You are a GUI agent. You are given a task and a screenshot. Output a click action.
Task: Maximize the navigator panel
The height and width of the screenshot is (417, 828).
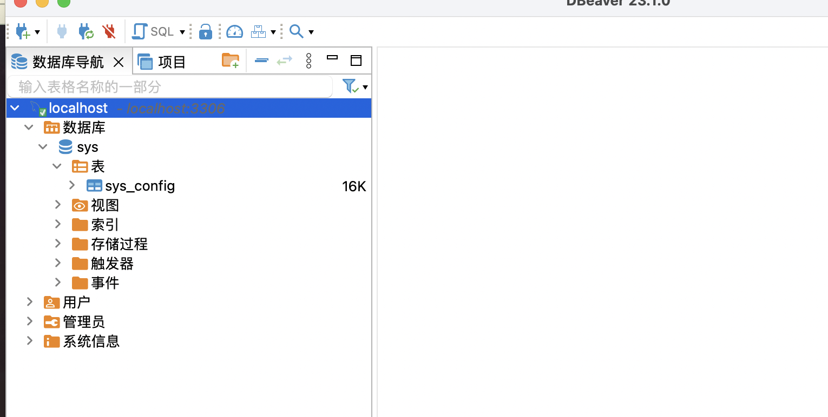click(x=356, y=60)
